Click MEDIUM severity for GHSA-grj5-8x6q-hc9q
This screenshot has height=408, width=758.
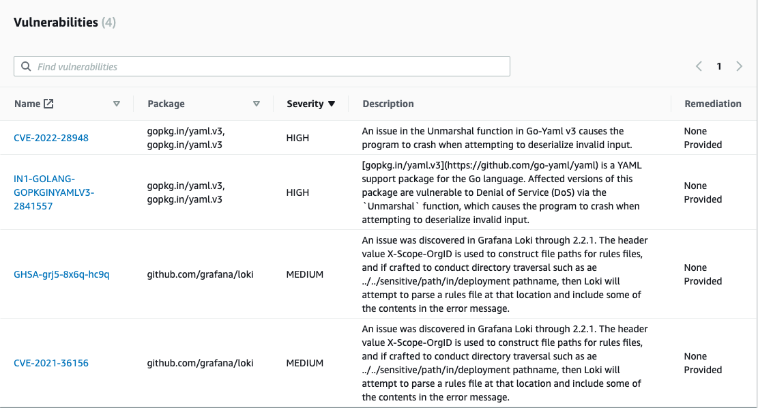tap(304, 274)
